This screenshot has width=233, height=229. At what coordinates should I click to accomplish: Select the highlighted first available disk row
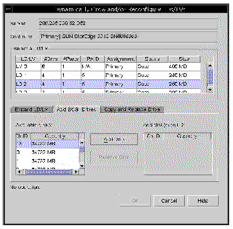(48, 144)
